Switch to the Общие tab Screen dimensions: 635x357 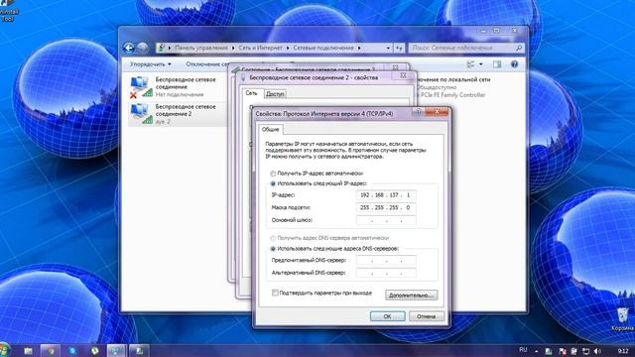coord(270,130)
